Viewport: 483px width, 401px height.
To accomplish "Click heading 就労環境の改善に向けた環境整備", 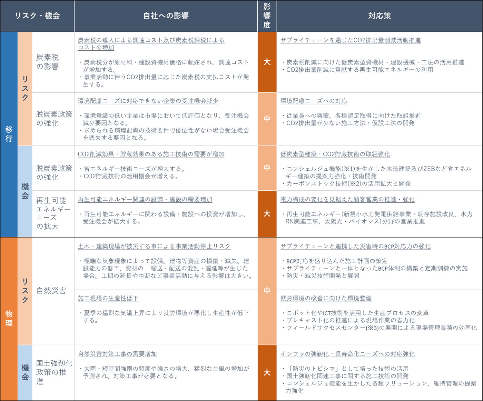I will pos(326,298).
